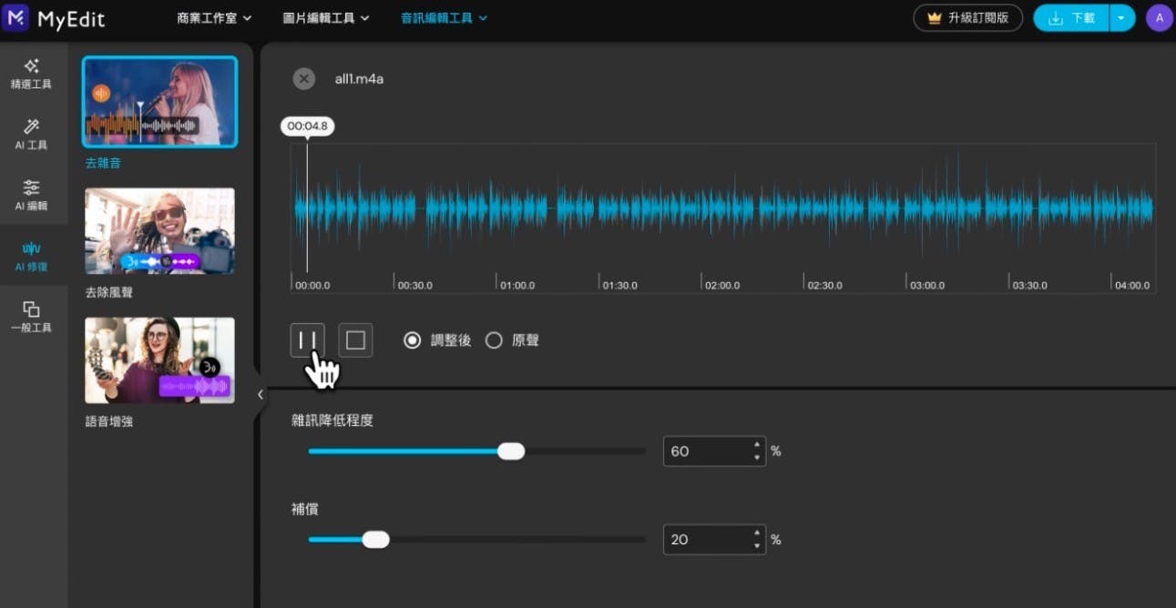Open the AI 工具 magic wand panel
The image size is (1176, 608).
[31, 134]
